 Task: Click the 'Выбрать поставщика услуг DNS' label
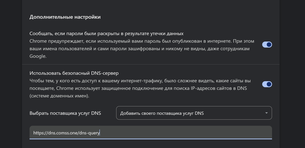pos(65,113)
